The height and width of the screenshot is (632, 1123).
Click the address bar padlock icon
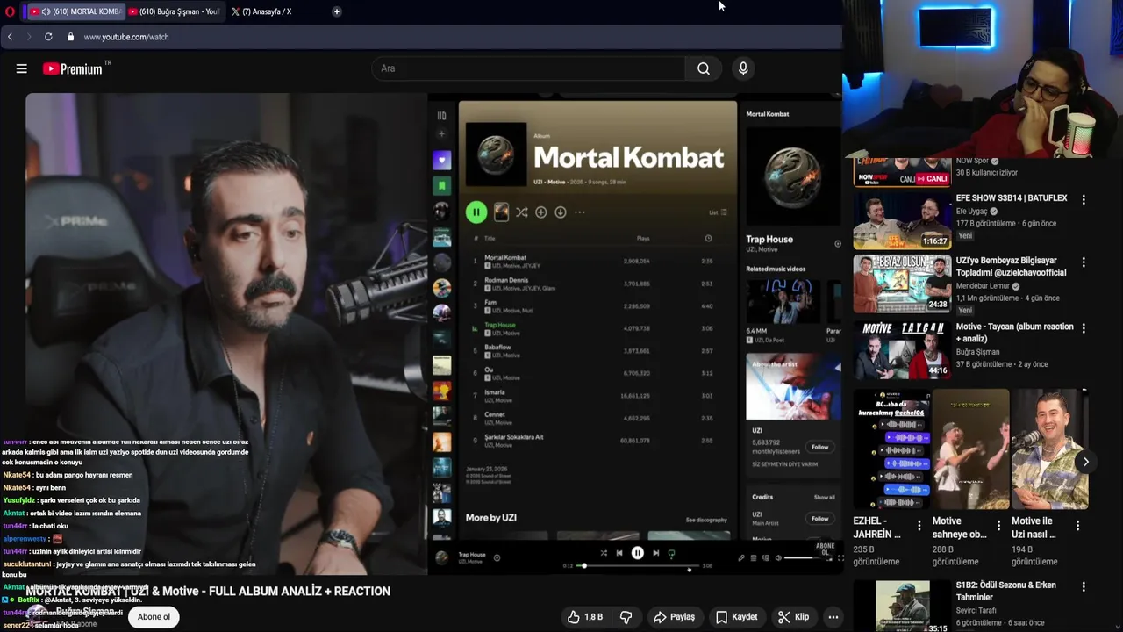click(x=70, y=37)
